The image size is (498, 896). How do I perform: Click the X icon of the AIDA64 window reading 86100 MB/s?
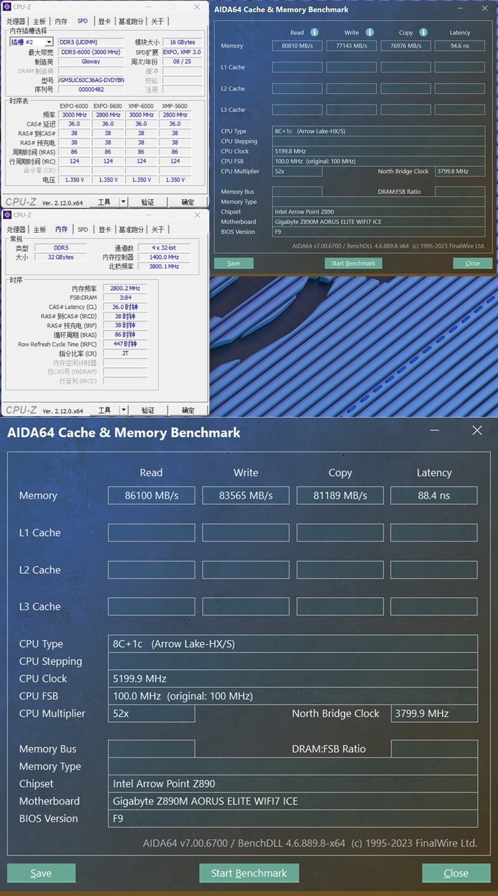[x=477, y=430]
